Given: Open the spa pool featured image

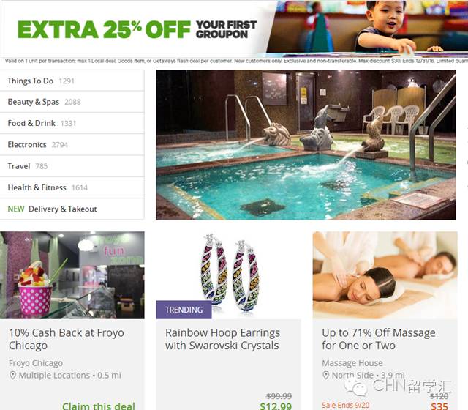Looking at the screenshot, I should (306, 145).
